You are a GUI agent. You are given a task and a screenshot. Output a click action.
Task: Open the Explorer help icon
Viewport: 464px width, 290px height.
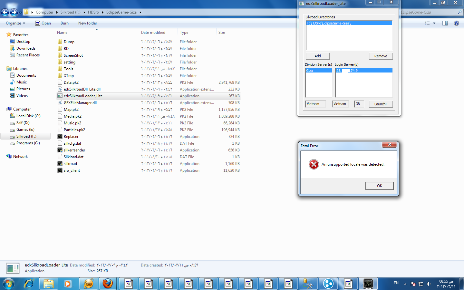tap(457, 23)
